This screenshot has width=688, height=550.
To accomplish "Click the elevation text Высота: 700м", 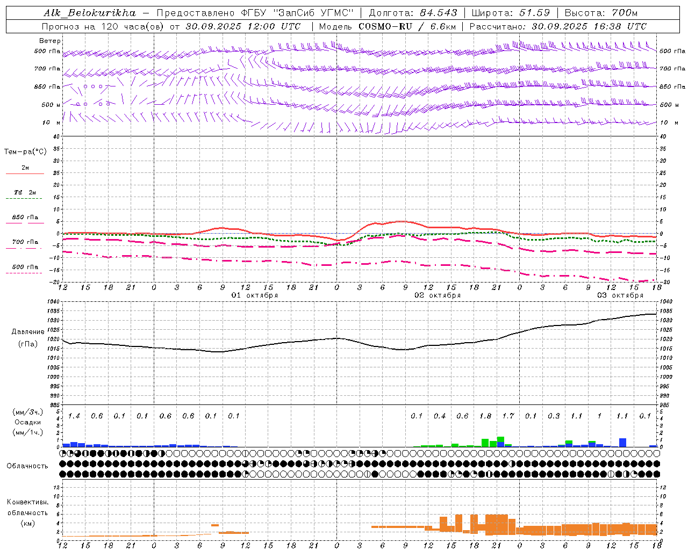I will pyautogui.click(x=601, y=13).
